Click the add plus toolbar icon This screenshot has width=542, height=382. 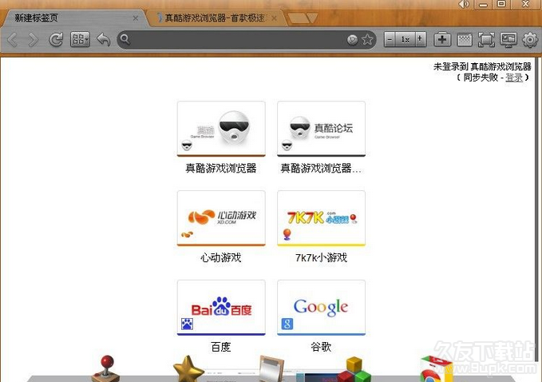442,39
